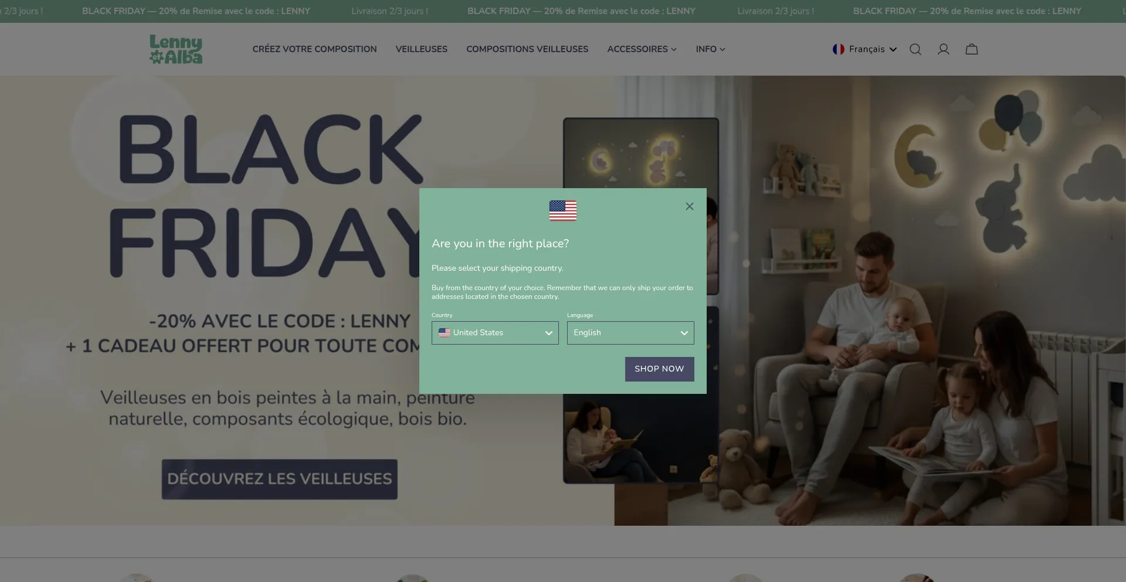Open the user account icon
The image size is (1126, 582).
(x=943, y=49)
